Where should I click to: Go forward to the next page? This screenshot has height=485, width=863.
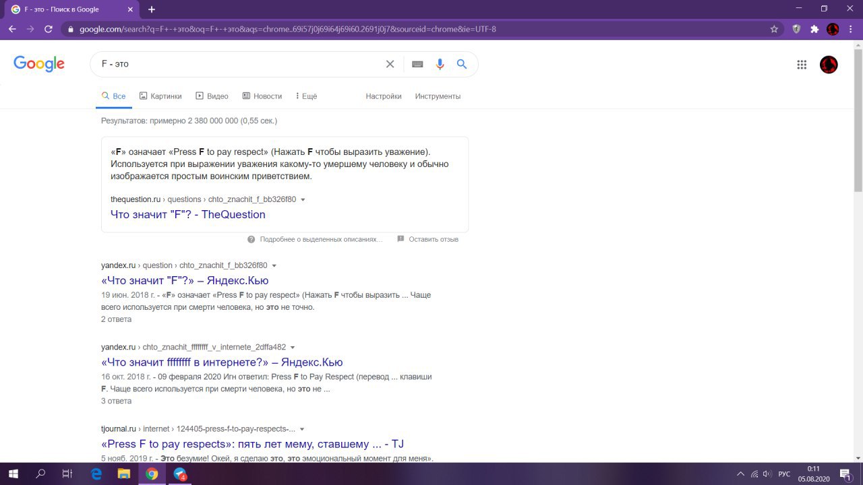click(30, 29)
